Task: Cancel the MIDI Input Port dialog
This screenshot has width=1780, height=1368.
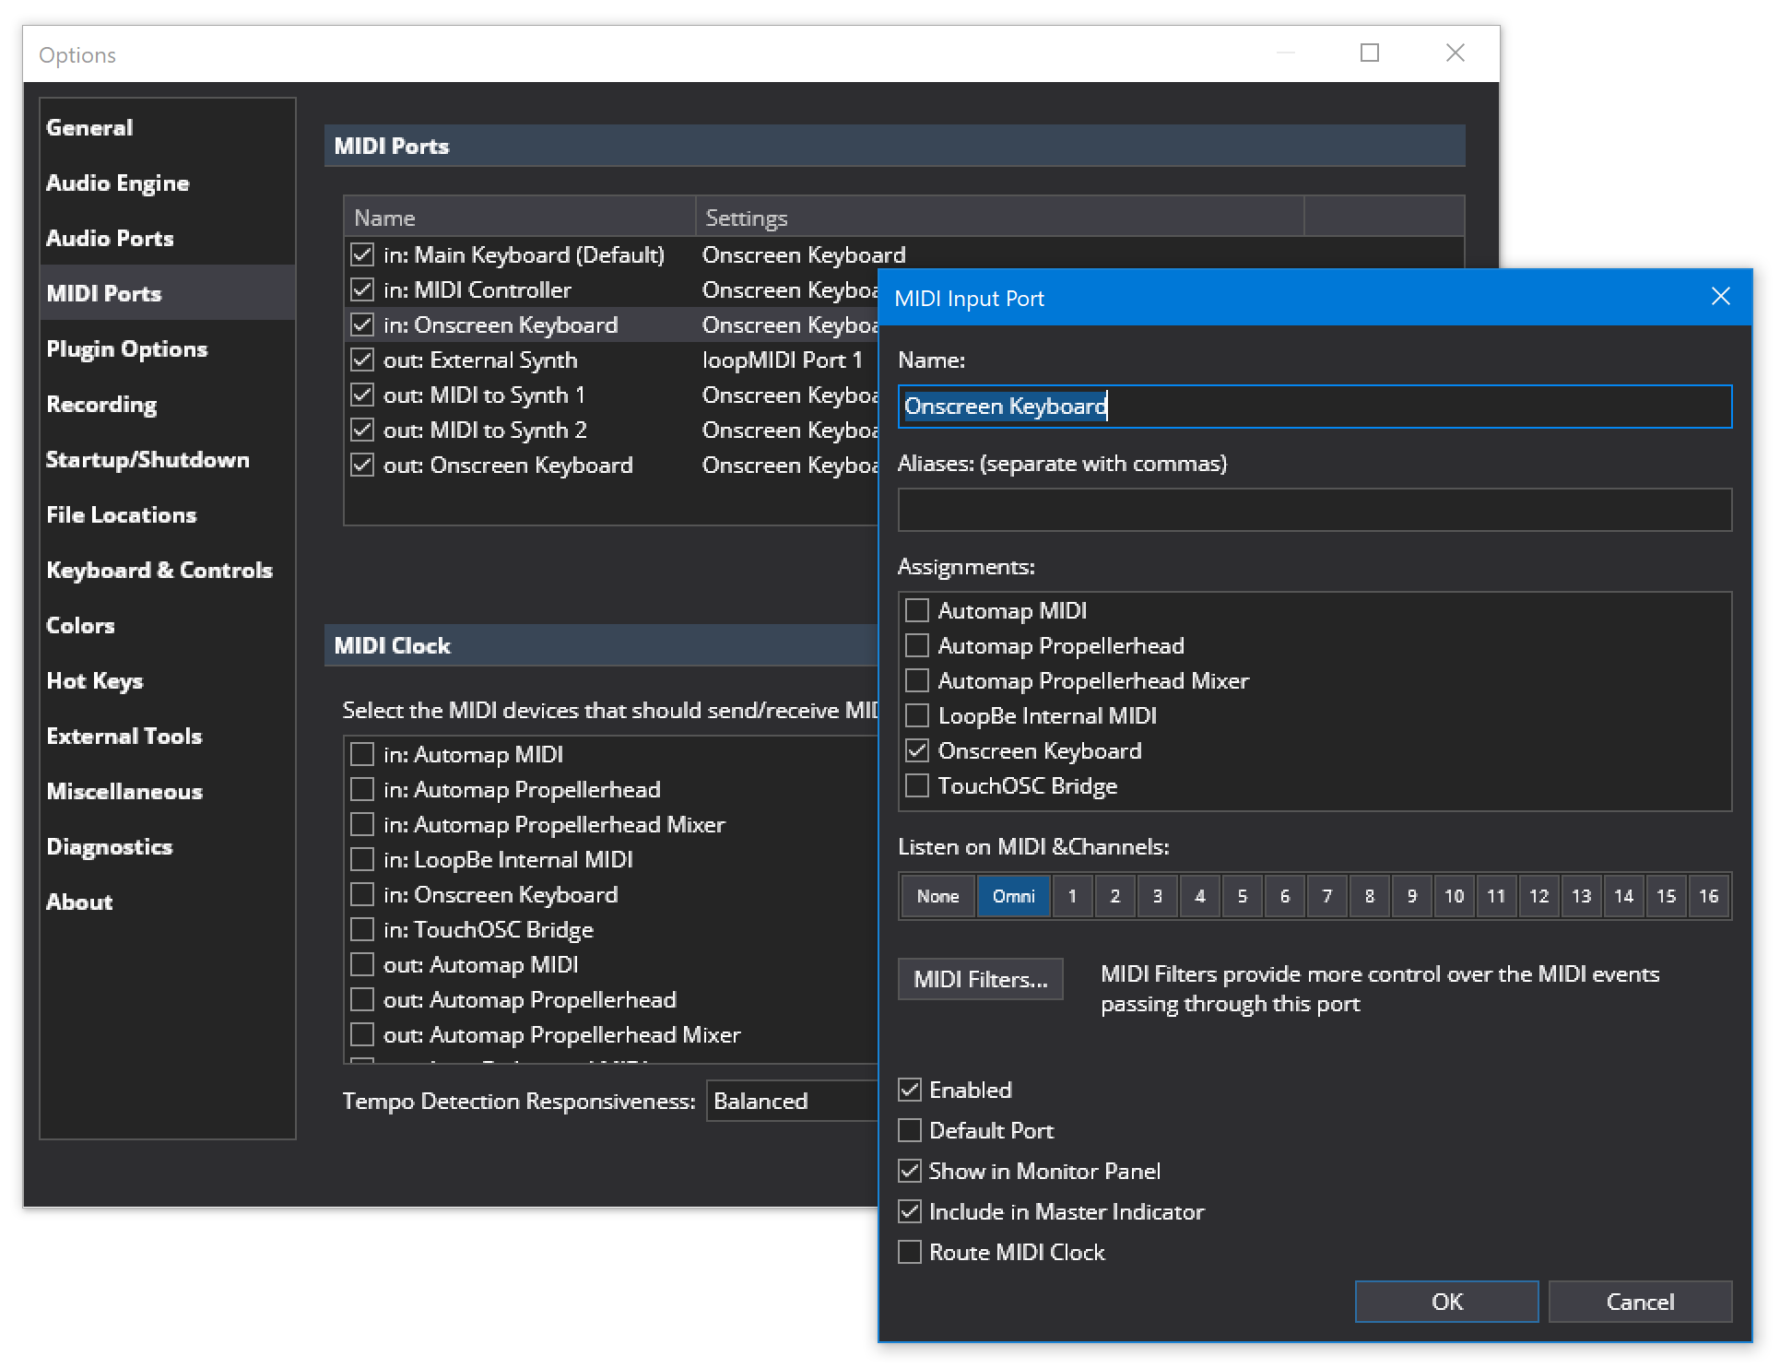Action: 1640,1302
